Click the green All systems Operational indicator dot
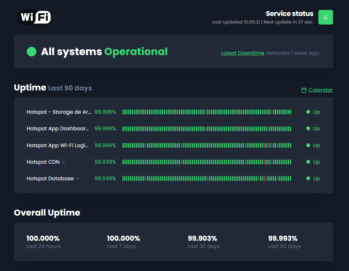The width and height of the screenshot is (349, 271). 32,52
